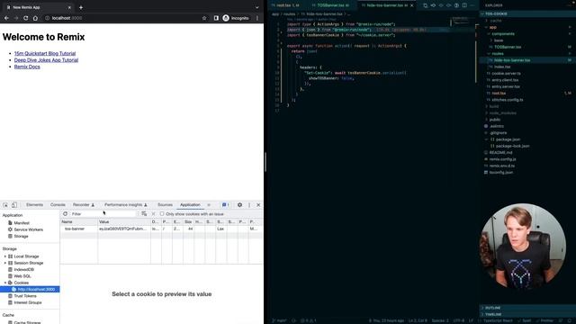576x324 pixels.
Task: Close the hide-tos-banner.tsx editor tab
Action: click(412, 5)
